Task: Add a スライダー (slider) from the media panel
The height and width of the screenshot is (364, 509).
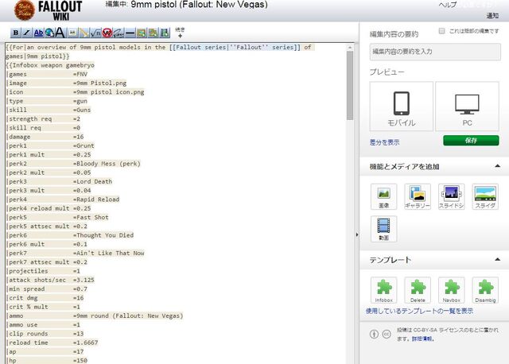Action: click(x=485, y=196)
